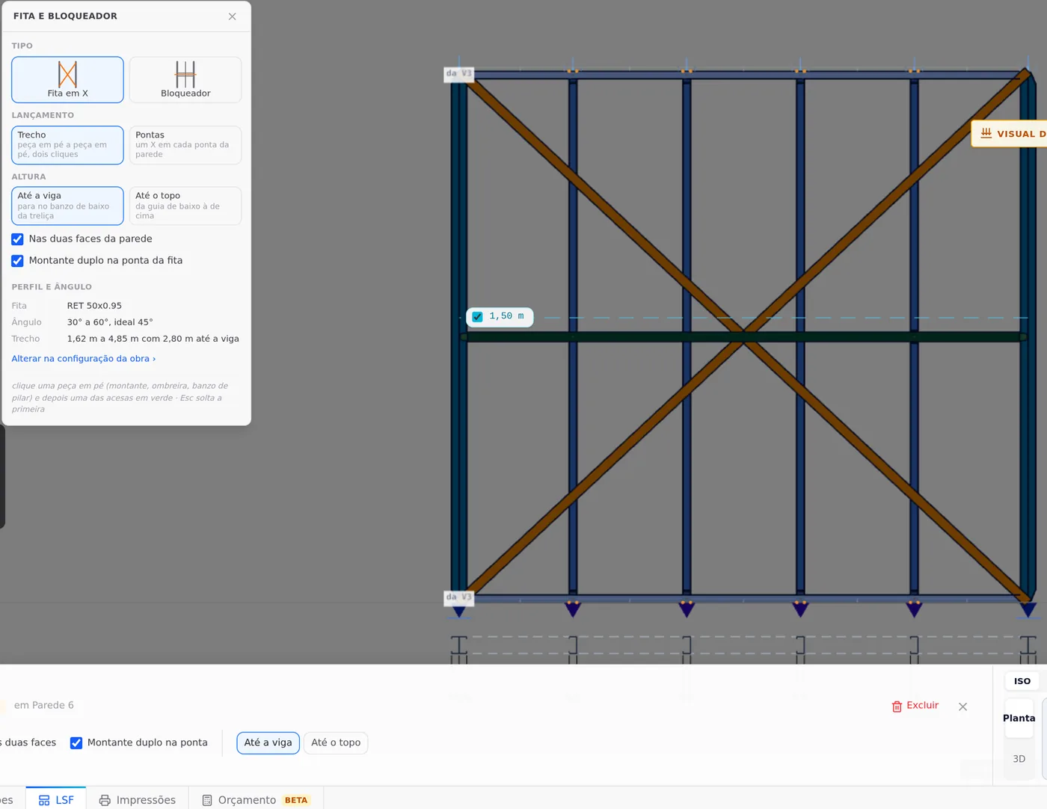Toggle the 1,50 m blocker checkbox
The height and width of the screenshot is (809, 1047).
pyautogui.click(x=477, y=317)
